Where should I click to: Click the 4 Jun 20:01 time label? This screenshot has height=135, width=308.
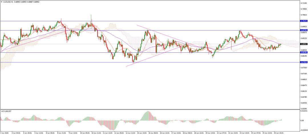pyautogui.click(x=28, y=133)
